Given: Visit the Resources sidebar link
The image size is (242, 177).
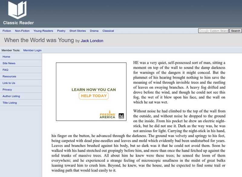Looking at the screenshot, I should (9, 76).
